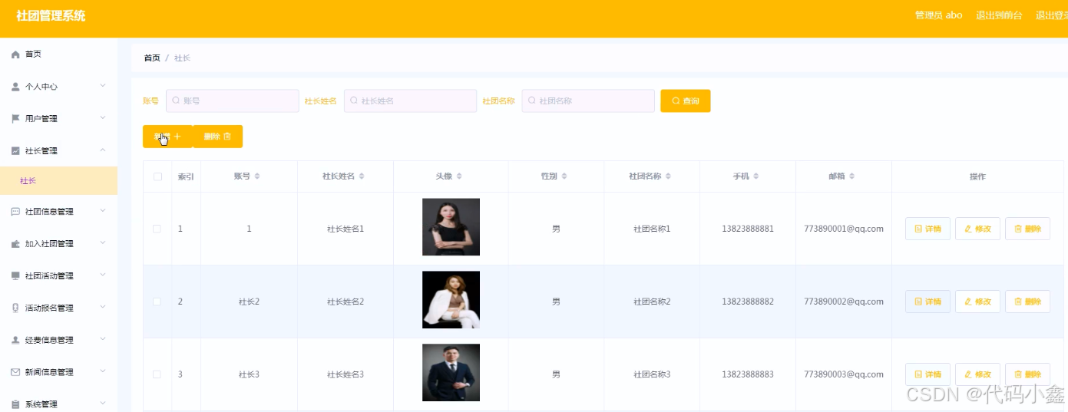Click the search icon inside 社团名称 field
The height and width of the screenshot is (412, 1068).
point(532,101)
